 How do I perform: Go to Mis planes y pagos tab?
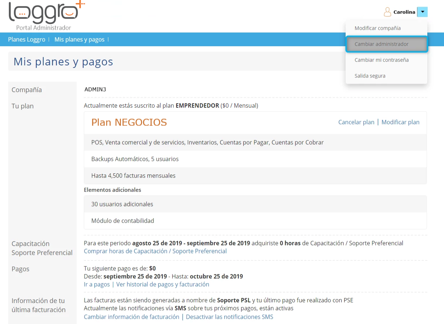point(79,39)
